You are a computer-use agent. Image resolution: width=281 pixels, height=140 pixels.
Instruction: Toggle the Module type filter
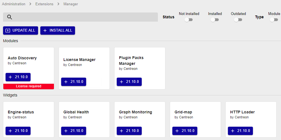[274, 20]
